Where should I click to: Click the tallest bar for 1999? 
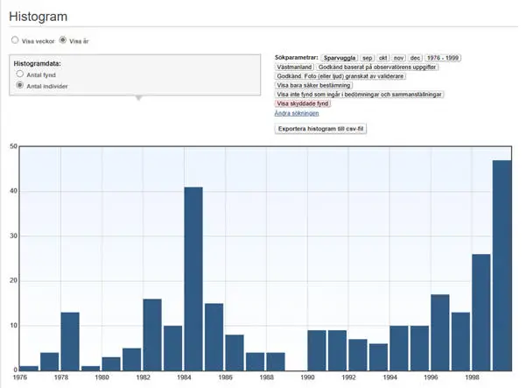point(501,265)
